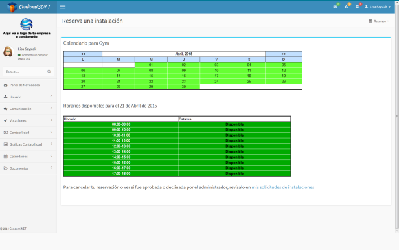Click the Comunicación chat bubble icon

[6, 109]
